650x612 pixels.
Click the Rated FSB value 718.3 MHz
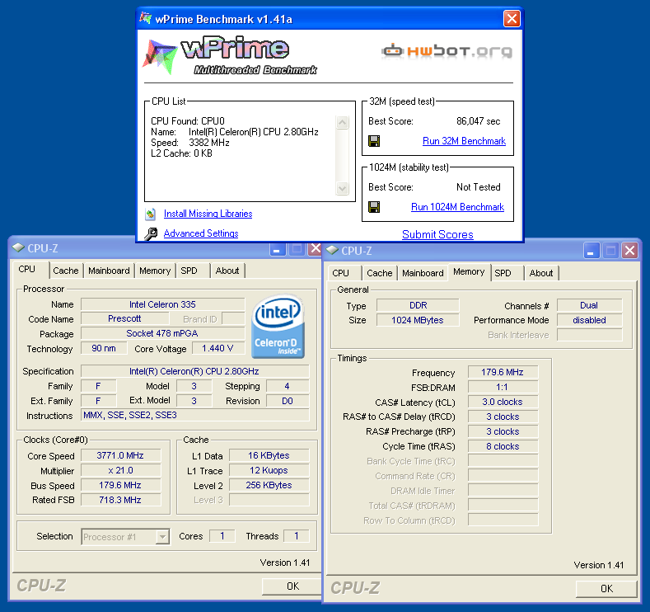120,500
